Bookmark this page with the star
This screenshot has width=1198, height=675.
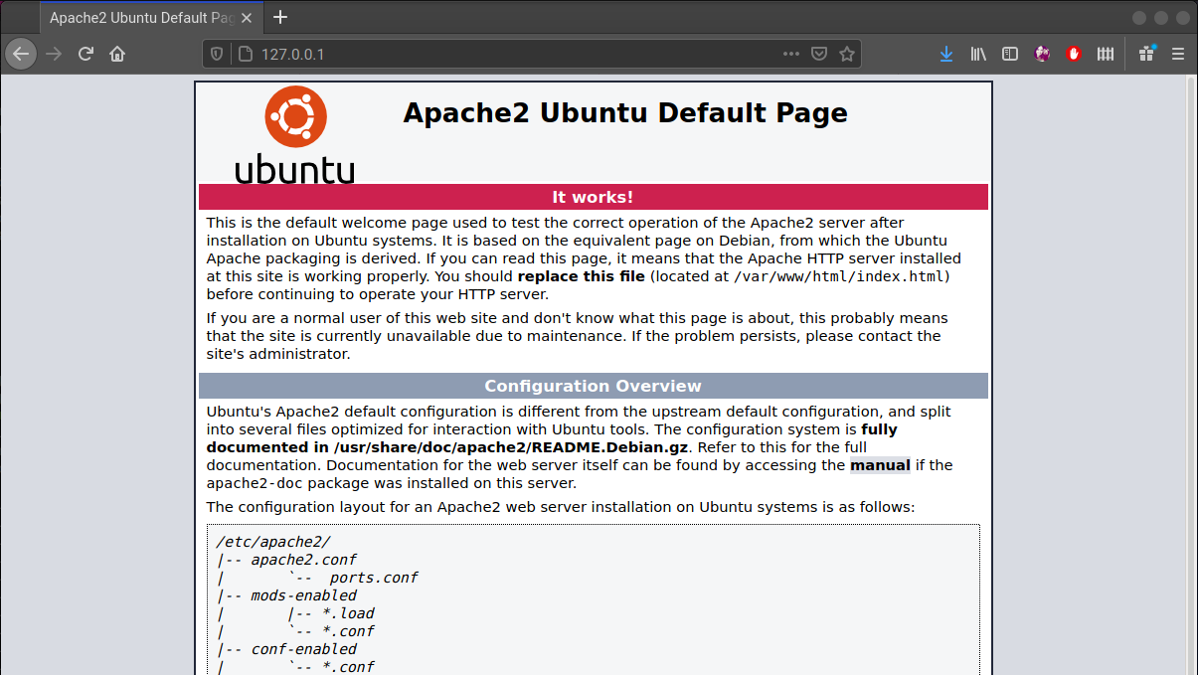[x=847, y=54]
